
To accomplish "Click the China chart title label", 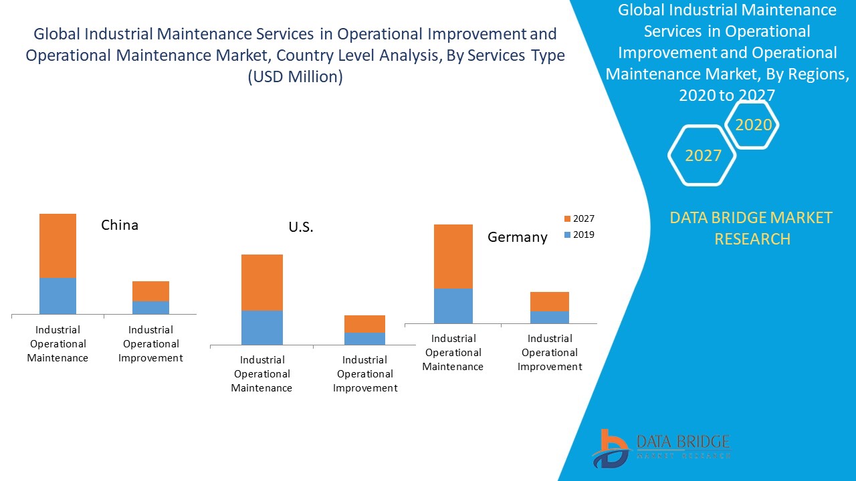I will 120,225.
